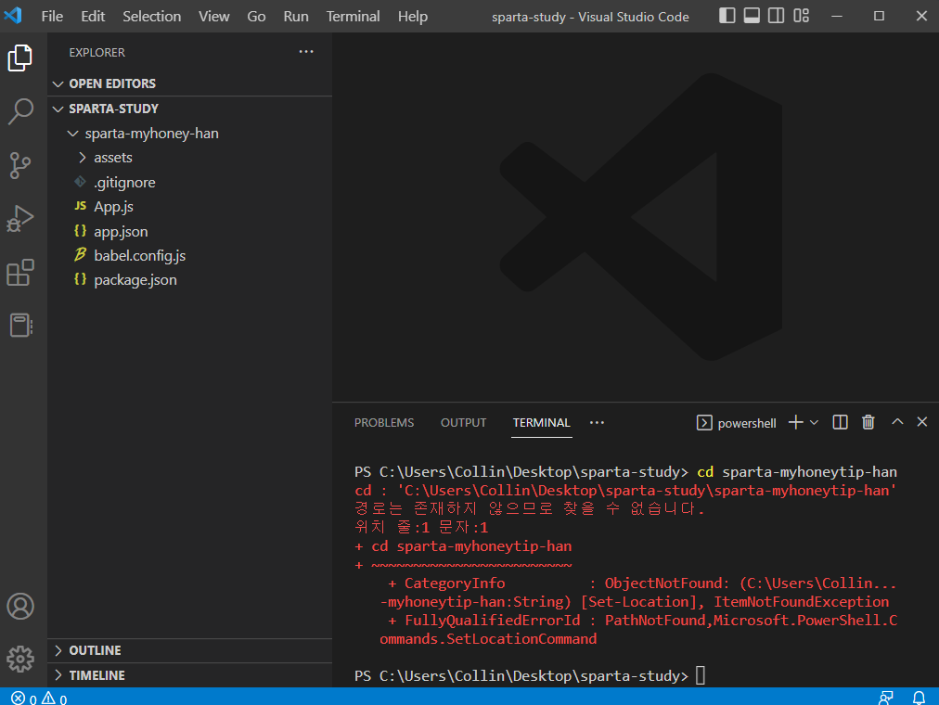Open the Search view in activity bar

click(x=20, y=111)
